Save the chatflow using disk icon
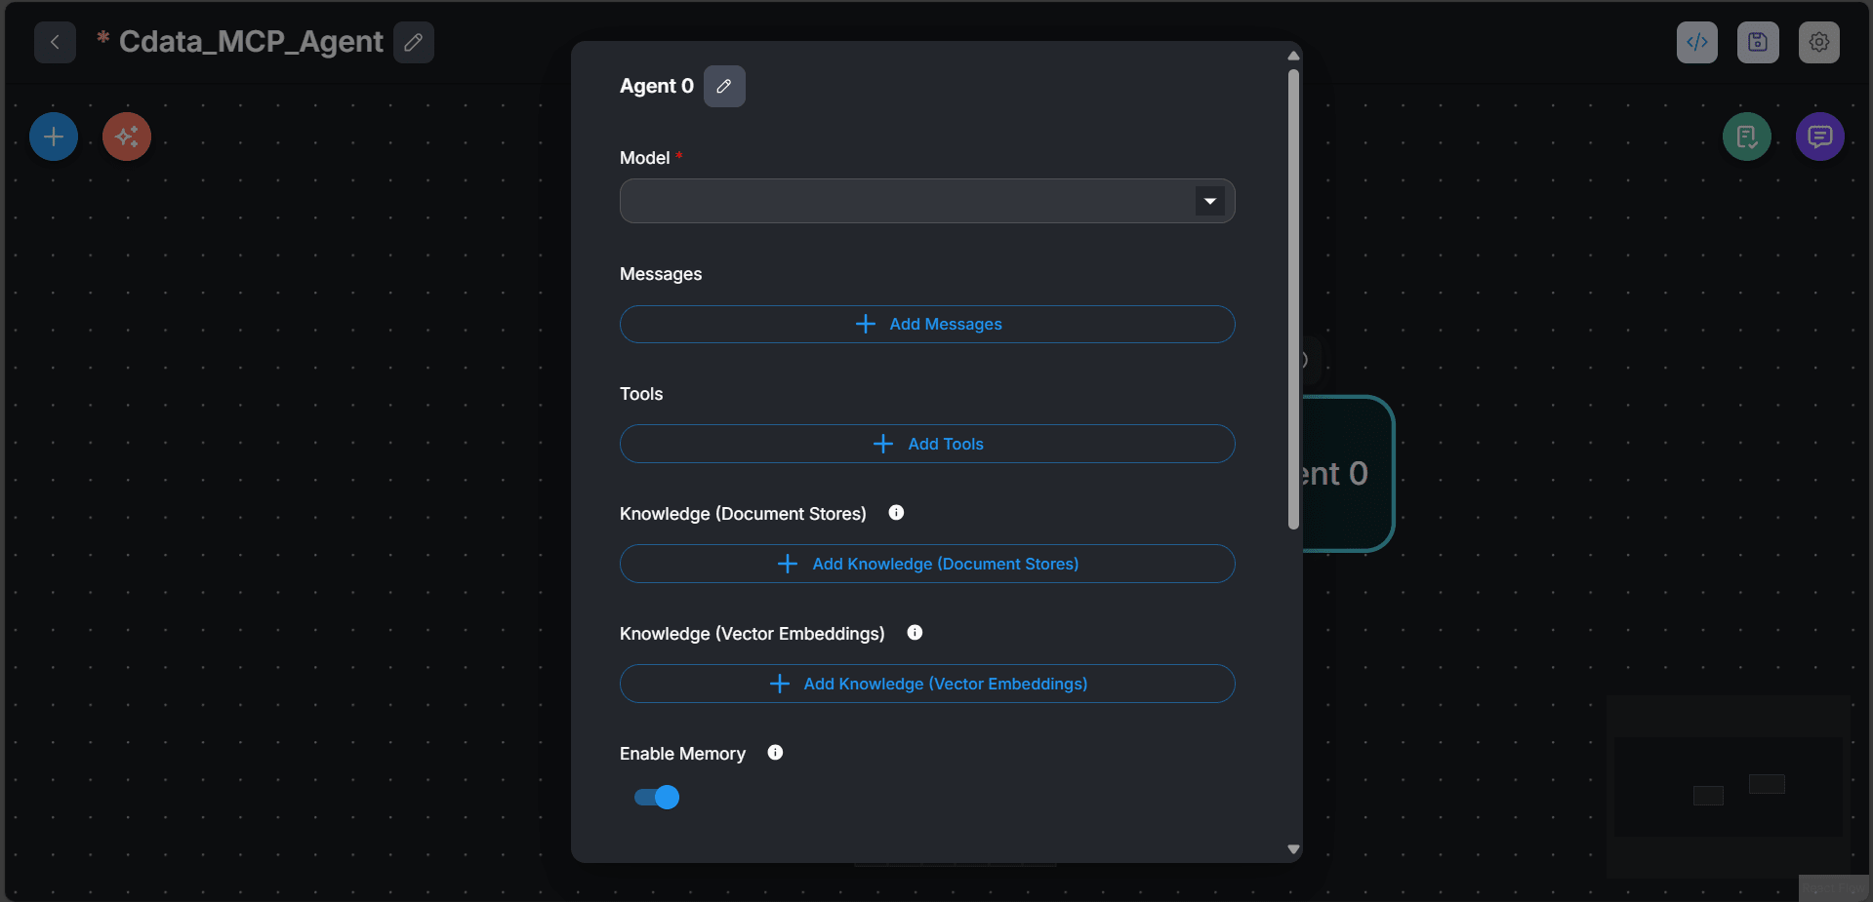This screenshot has width=1873, height=902. coord(1757,42)
